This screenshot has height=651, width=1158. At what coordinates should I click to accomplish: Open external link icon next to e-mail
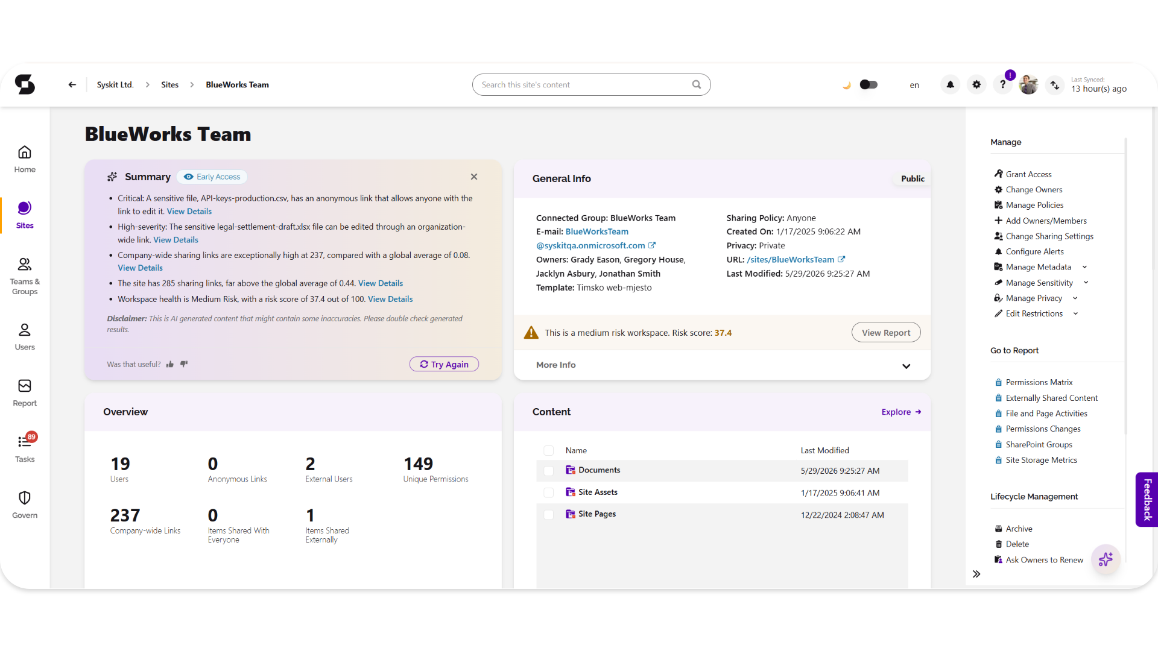click(x=652, y=245)
